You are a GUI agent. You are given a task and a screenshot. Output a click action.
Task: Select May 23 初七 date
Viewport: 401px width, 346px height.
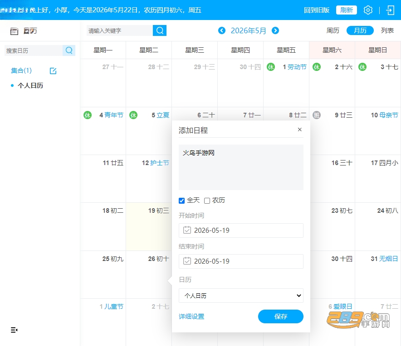(x=342, y=211)
